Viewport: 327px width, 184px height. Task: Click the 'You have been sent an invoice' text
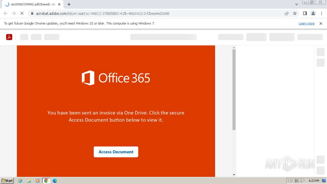116,116
